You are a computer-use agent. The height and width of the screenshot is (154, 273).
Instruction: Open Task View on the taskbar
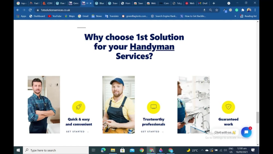pyautogui.click(x=93, y=150)
